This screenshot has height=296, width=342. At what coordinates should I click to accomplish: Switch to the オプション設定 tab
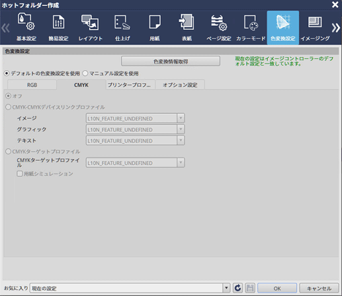click(180, 85)
